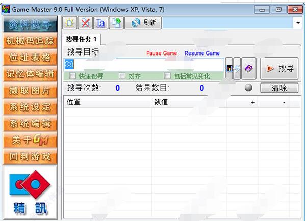Click the 位置 column header
This screenshot has height=221, width=307.
pos(108,102)
